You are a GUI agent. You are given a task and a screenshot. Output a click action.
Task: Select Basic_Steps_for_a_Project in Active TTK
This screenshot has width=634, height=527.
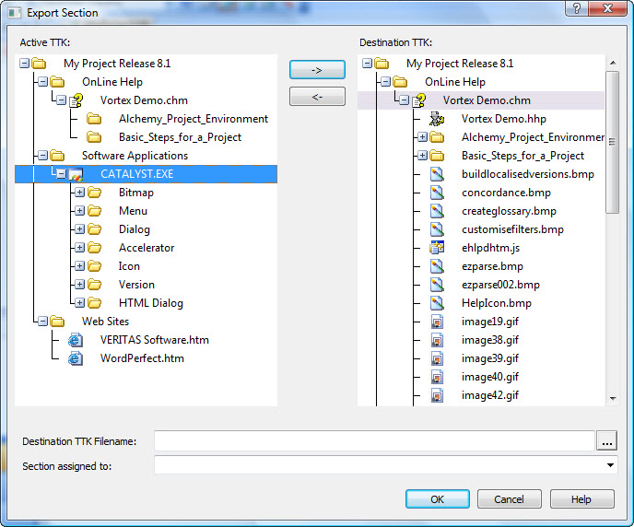coord(180,137)
